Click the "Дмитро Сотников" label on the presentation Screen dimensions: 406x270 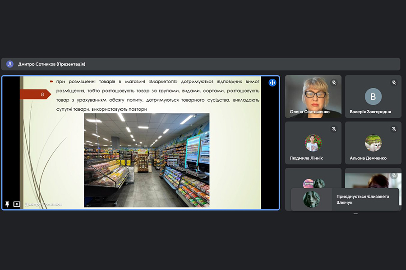point(43,204)
